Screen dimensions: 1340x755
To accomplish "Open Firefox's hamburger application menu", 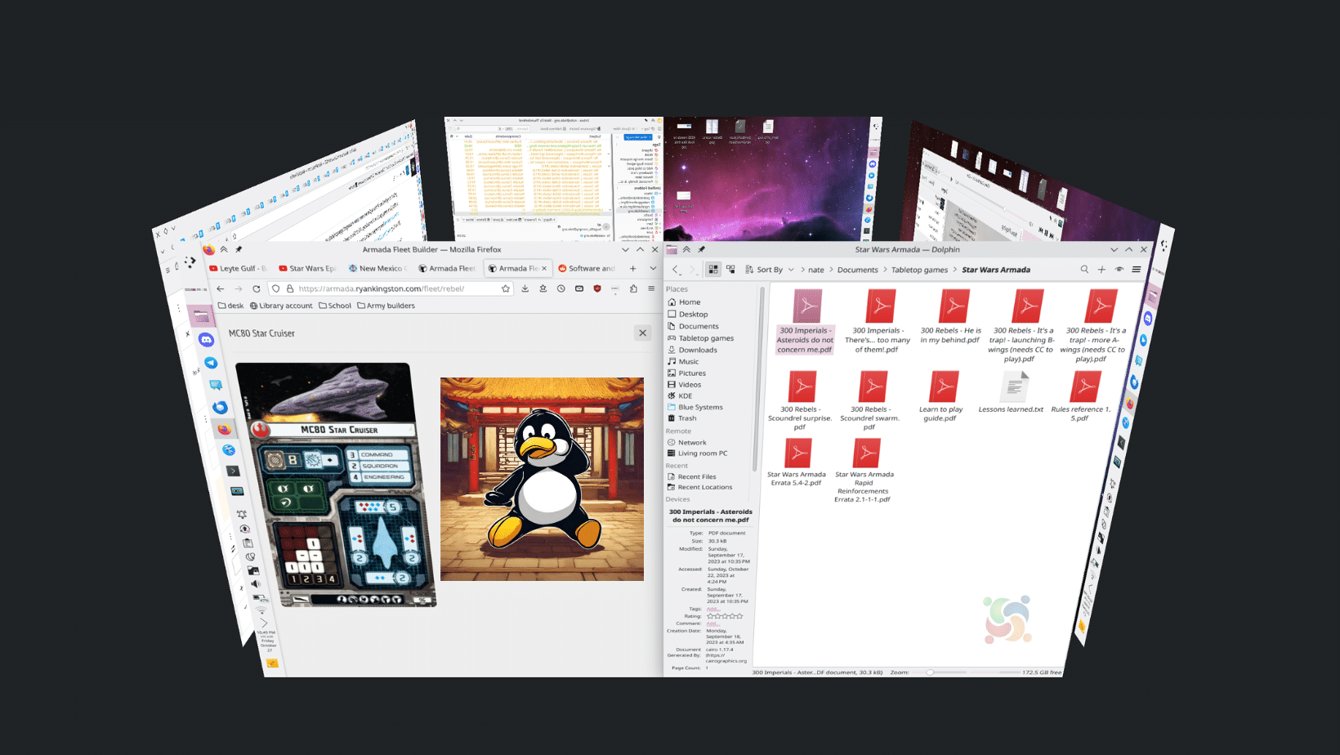I will pos(651,288).
